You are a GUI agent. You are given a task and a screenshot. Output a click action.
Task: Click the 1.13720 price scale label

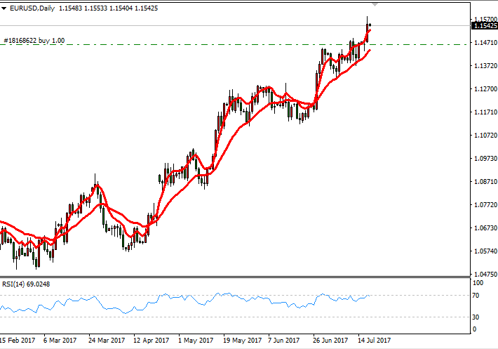(x=485, y=66)
